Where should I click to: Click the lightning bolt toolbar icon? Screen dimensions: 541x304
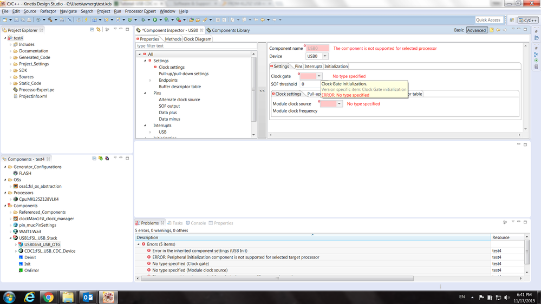pyautogui.click(x=86, y=20)
